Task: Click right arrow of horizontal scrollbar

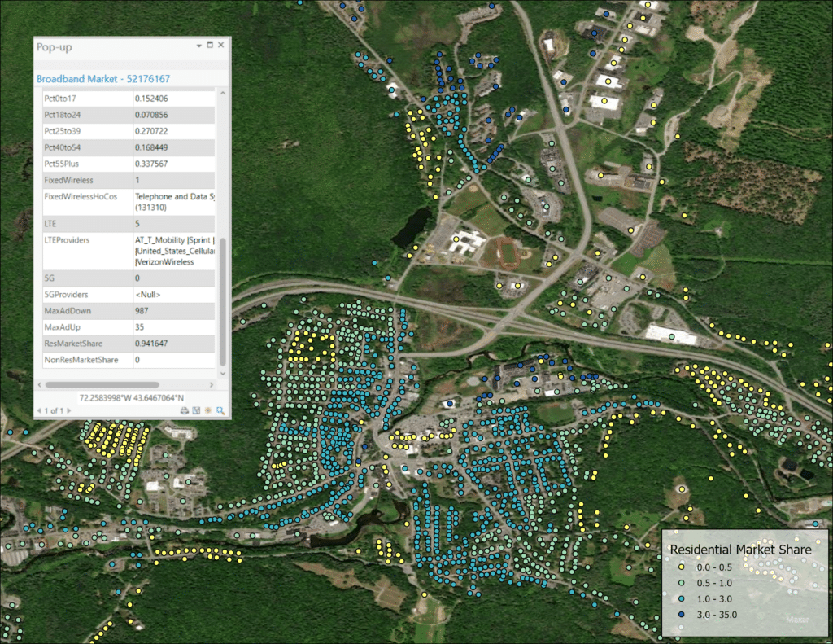Action: coord(212,384)
